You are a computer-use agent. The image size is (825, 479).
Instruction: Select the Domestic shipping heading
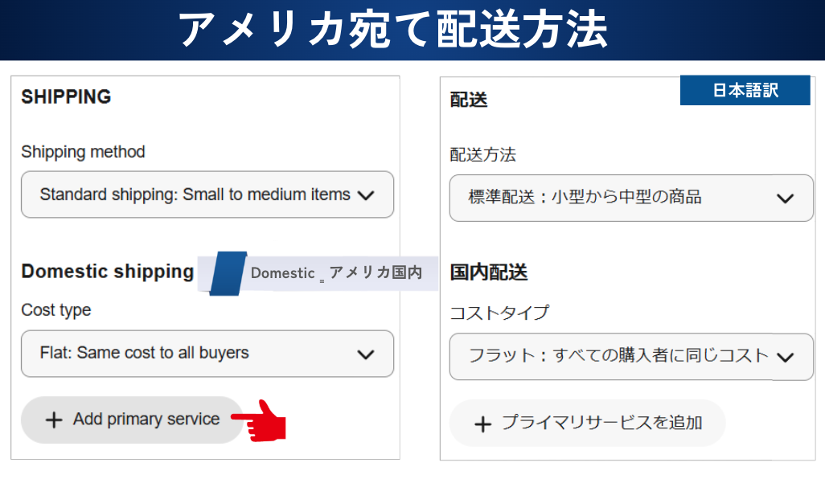pos(107,272)
